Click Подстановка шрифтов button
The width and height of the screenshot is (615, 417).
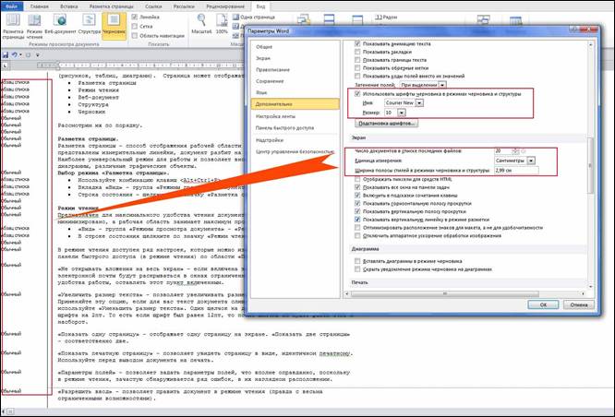(x=386, y=124)
